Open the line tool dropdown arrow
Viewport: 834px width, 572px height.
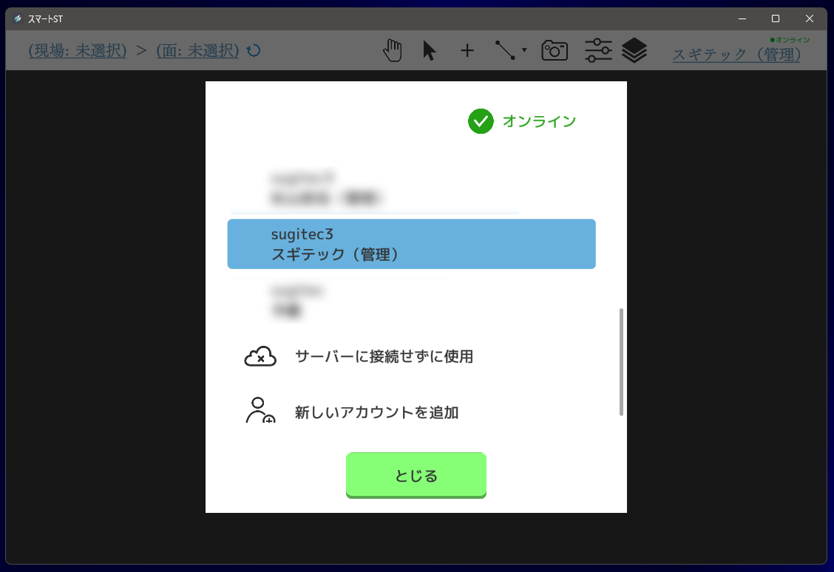[524, 50]
